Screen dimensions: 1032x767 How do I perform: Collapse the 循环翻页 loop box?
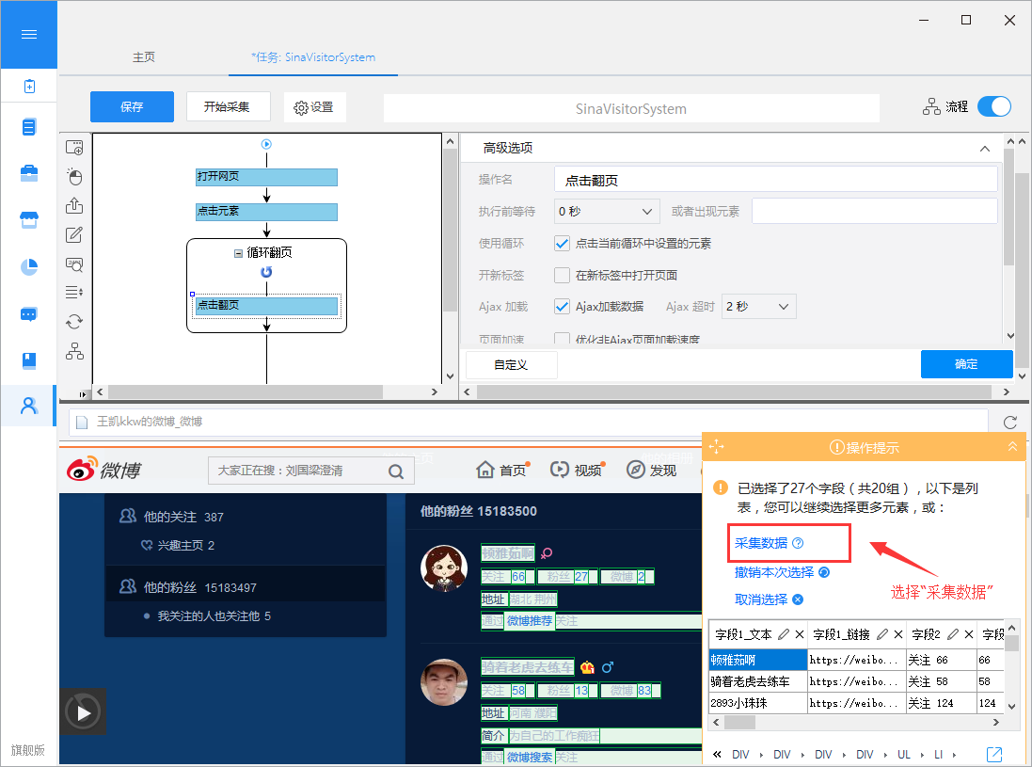click(x=238, y=253)
